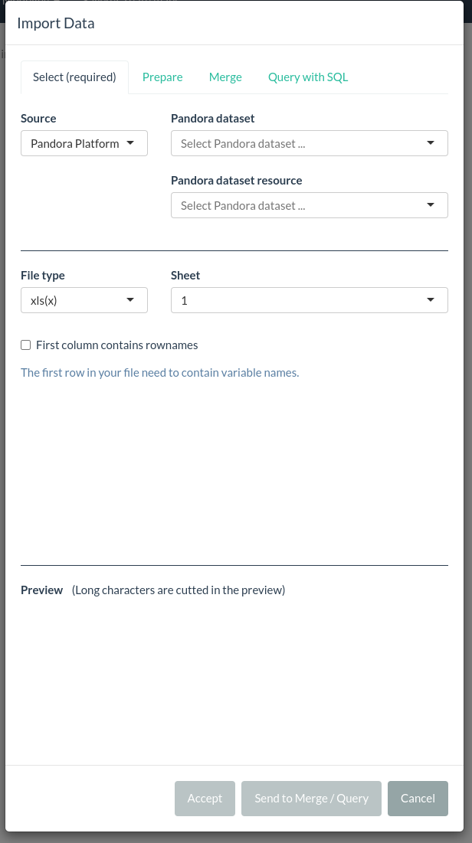The width and height of the screenshot is (472, 843).
Task: Cancel the Import Data dialog
Action: pos(418,798)
